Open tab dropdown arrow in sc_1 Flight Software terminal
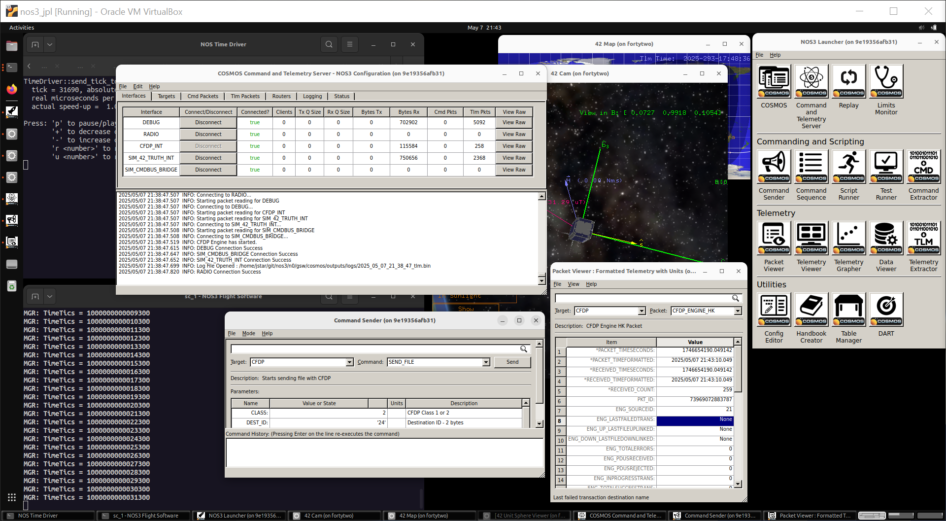The height and width of the screenshot is (521, 946). (50, 296)
